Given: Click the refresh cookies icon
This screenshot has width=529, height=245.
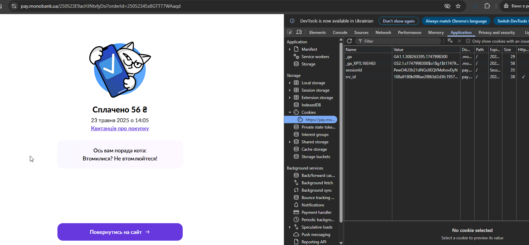Looking at the screenshot, I should (x=349, y=41).
